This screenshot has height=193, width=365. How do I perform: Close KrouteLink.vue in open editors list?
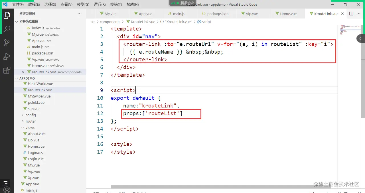(x=23, y=72)
